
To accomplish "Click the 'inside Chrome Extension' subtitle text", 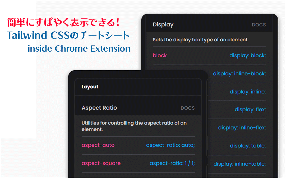I will point(79,48).
